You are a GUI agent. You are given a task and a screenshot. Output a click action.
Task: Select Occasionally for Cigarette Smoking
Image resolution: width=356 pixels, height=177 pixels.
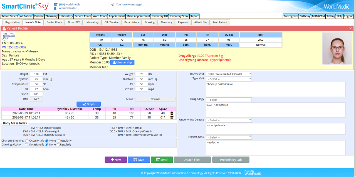[x=27, y=141]
